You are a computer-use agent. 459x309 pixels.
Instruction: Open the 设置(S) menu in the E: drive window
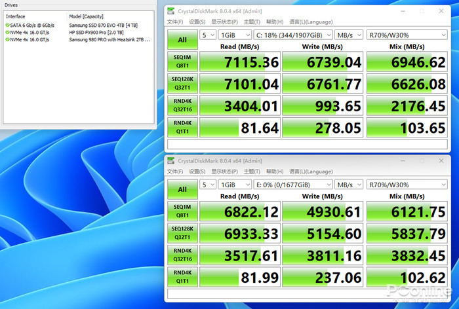(x=197, y=172)
